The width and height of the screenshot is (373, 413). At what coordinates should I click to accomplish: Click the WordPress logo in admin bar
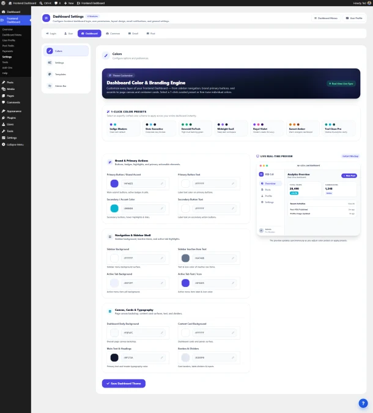pyautogui.click(x=3, y=3)
